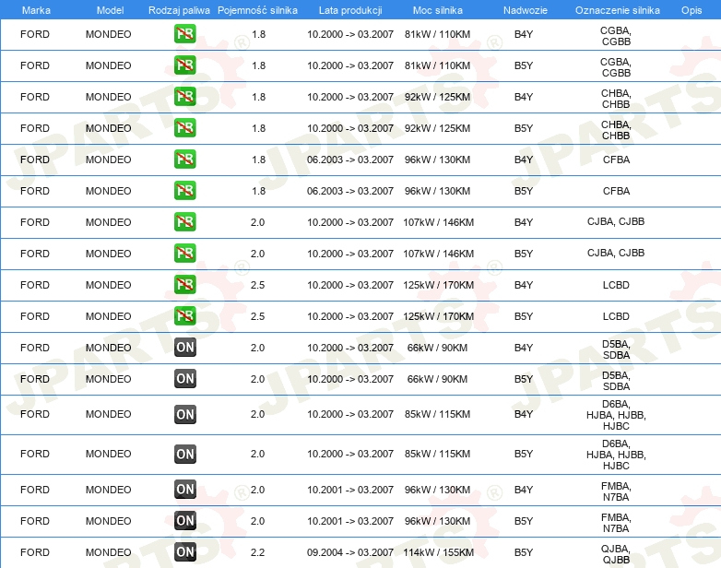Click petrol fuel icon in 92kW B4Y row
The image size is (721, 568).
pos(184,97)
